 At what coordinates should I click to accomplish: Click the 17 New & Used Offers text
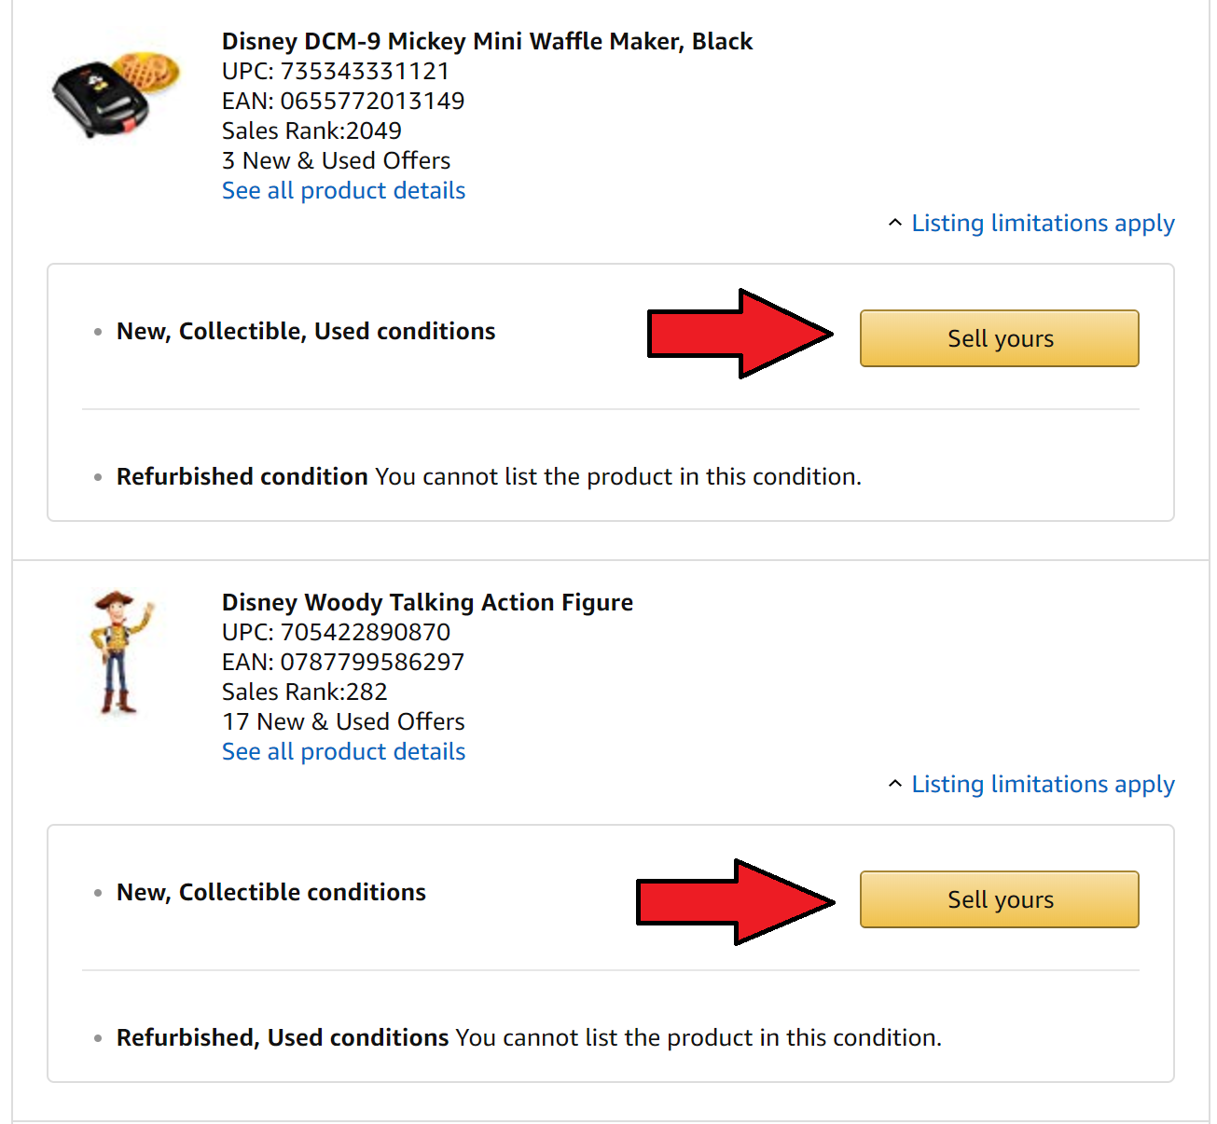click(x=343, y=722)
